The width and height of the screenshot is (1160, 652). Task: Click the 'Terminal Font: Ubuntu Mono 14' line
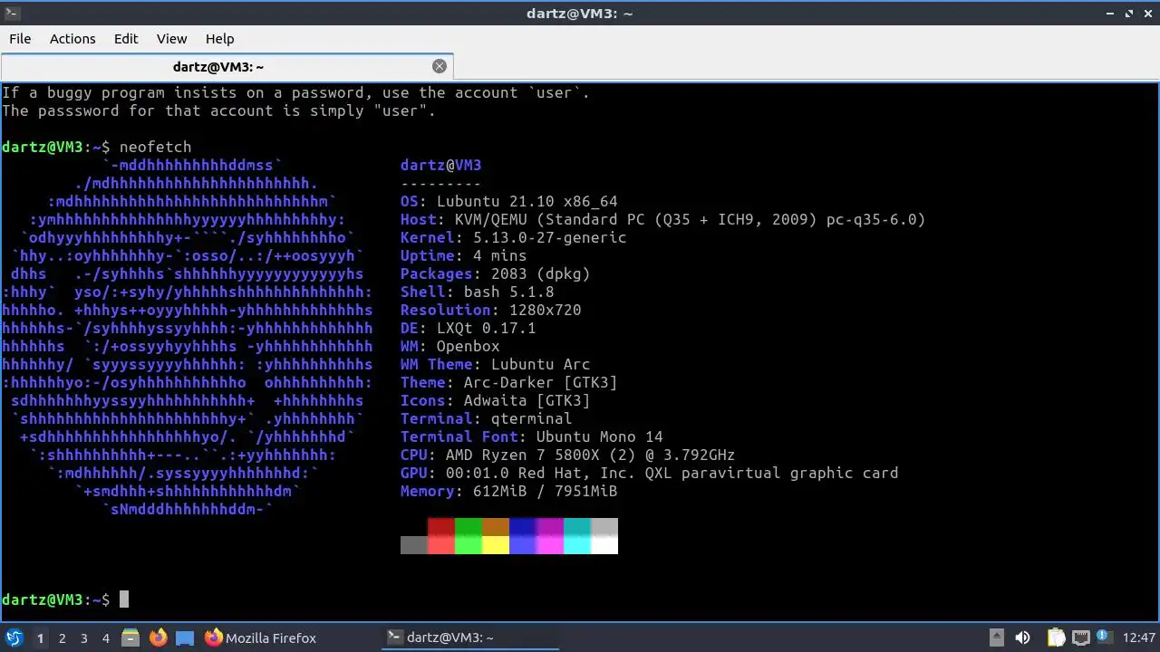[x=532, y=436]
